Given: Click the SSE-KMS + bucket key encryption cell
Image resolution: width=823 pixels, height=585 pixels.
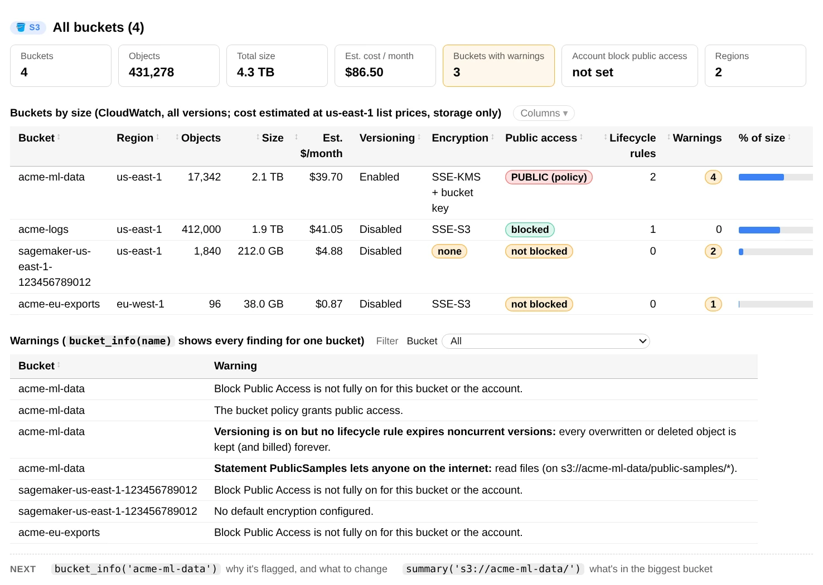Looking at the screenshot, I should click(x=456, y=193).
